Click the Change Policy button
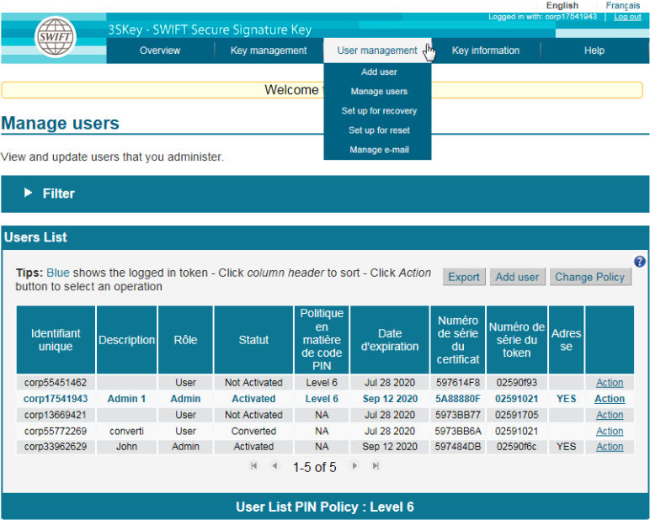 coord(590,277)
